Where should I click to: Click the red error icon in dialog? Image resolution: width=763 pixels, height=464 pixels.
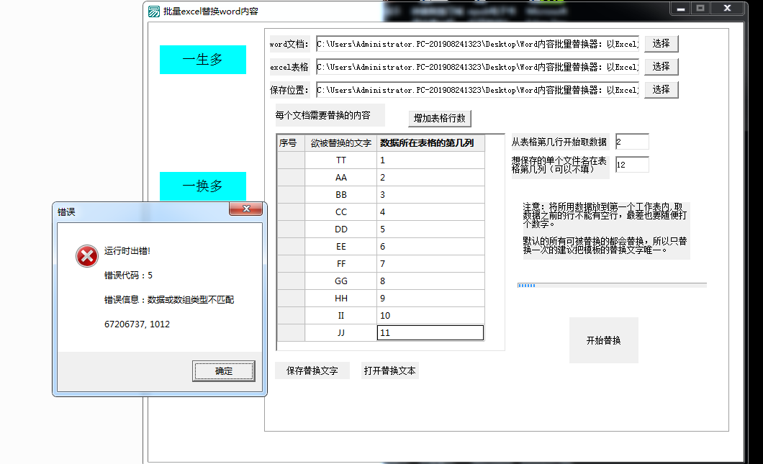coord(87,256)
